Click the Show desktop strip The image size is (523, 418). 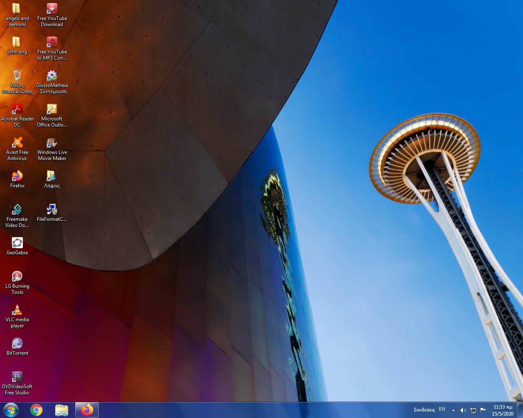[520, 410]
